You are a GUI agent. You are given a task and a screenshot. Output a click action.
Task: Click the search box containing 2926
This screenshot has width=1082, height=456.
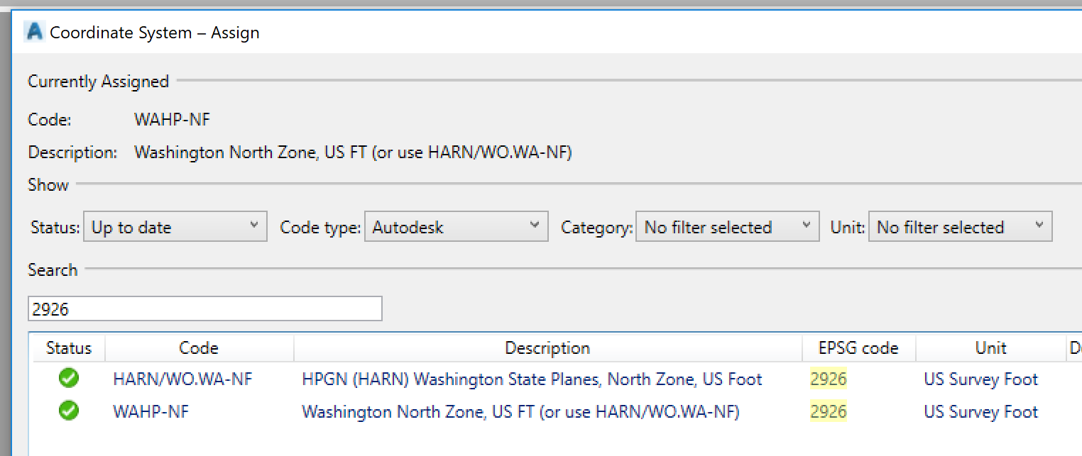click(204, 308)
